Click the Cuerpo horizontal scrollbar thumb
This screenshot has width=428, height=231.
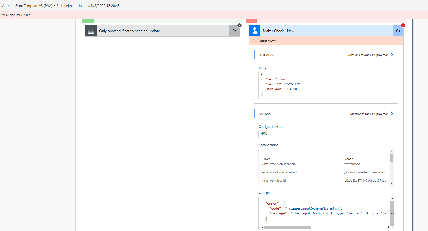point(287,227)
